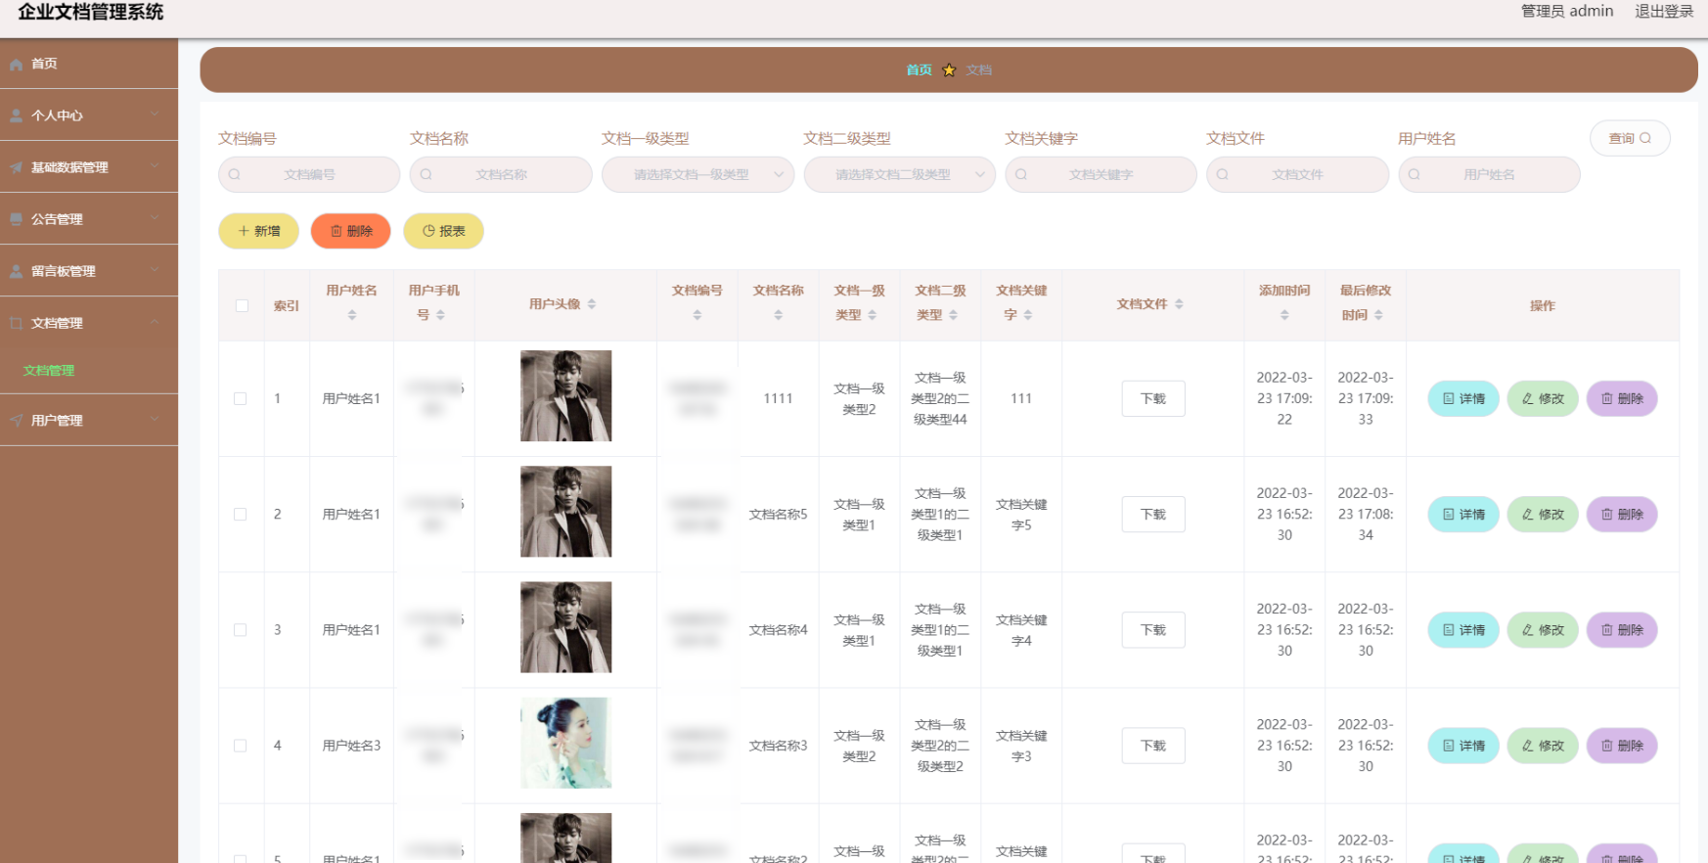Screen dimensions: 1708x863
Task: Delete 文档名称5 using its purple 删除
Action: click(1622, 515)
